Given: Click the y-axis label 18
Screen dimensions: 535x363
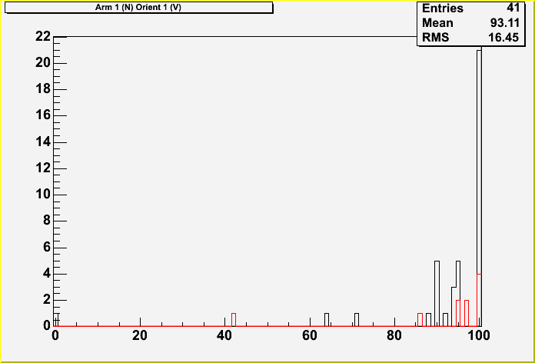Looking at the screenshot, I should tap(43, 89).
